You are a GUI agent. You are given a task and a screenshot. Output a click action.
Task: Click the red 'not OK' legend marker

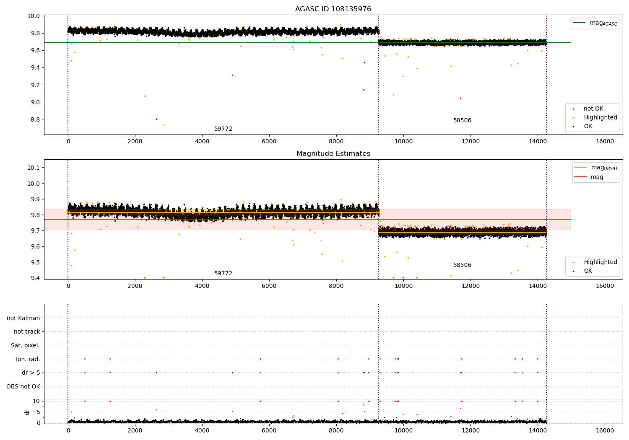click(573, 109)
